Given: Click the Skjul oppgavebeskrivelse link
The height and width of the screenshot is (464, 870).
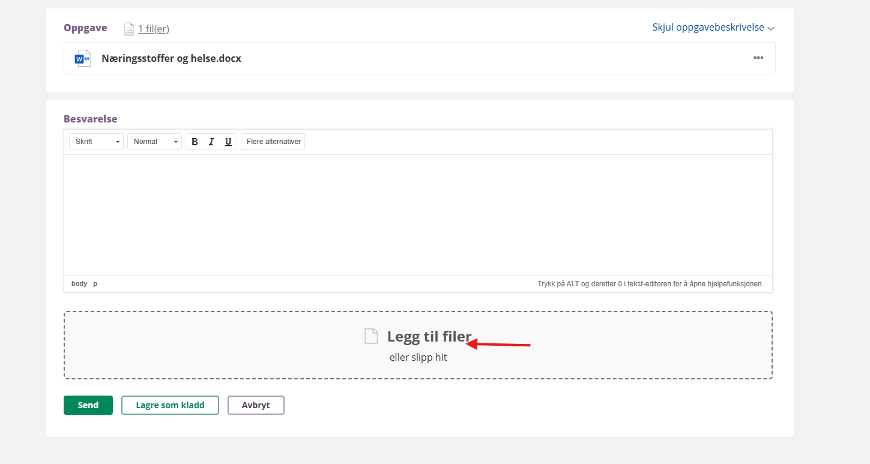Looking at the screenshot, I should click(708, 28).
